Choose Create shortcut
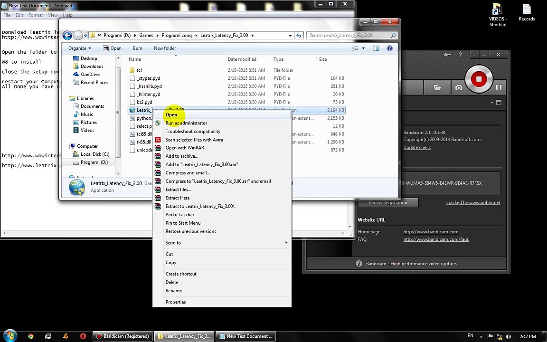Screen dimensions: 547x342 [x=222, y=274]
